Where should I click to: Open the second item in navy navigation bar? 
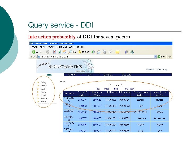coord(90,75)
